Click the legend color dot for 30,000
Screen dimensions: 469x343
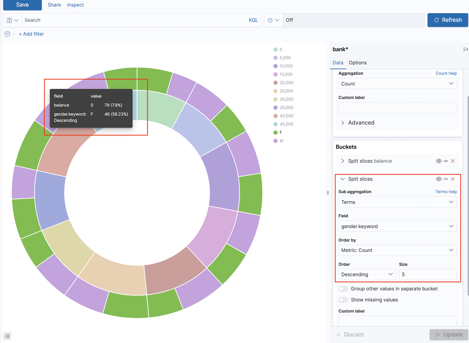[275, 99]
